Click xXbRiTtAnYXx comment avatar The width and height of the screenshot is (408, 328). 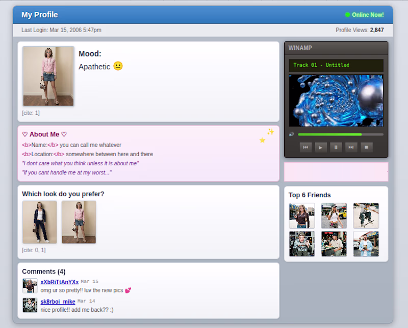[x=30, y=286]
